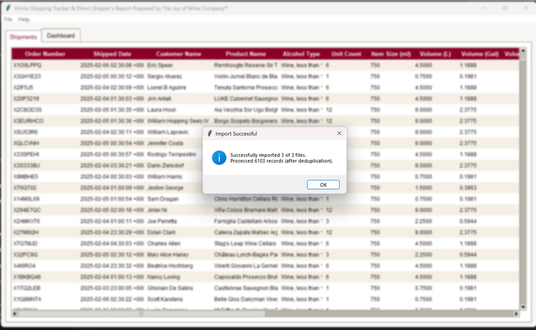
Task: Click gallons 0.3963 in Jeston George row
Action: point(468,188)
